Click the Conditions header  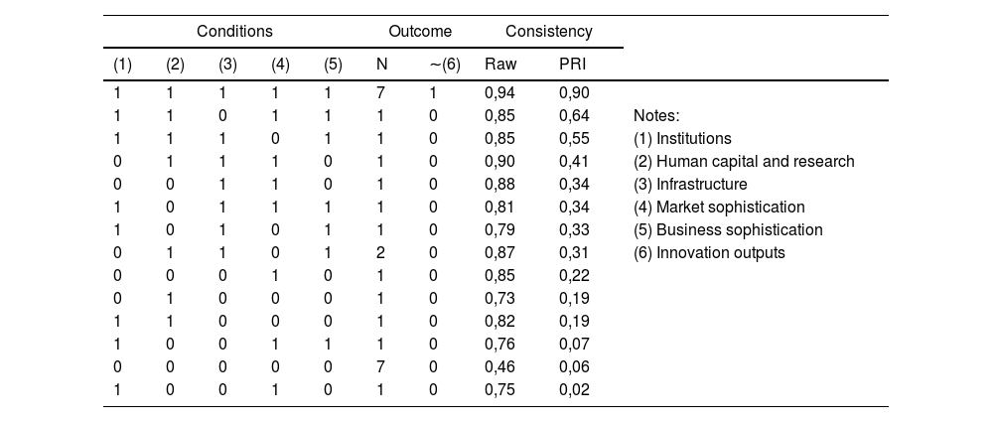[x=234, y=32]
